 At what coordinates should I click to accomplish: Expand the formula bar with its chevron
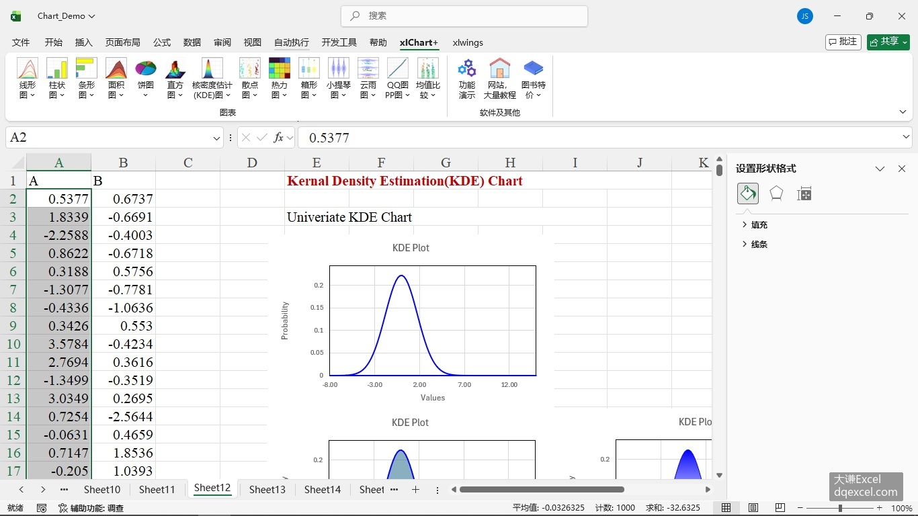pyautogui.click(x=906, y=137)
